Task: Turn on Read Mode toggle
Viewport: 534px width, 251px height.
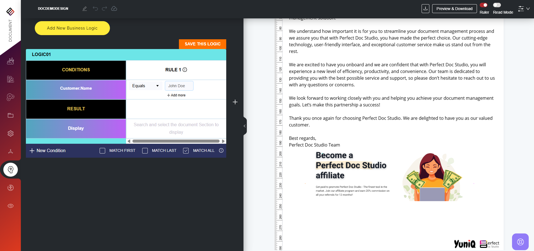Action: coord(497,5)
